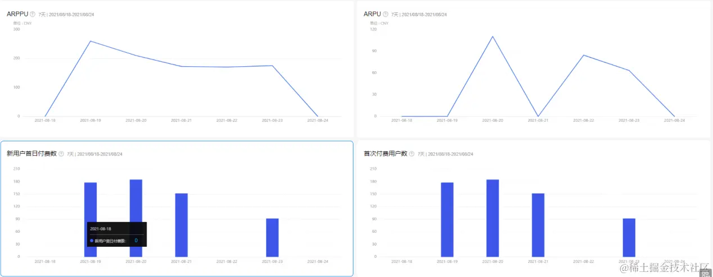This screenshot has height=277, width=713.
Task: Click the 2021-08-21 bar in 首次付费用户数 chart
Action: click(538, 225)
